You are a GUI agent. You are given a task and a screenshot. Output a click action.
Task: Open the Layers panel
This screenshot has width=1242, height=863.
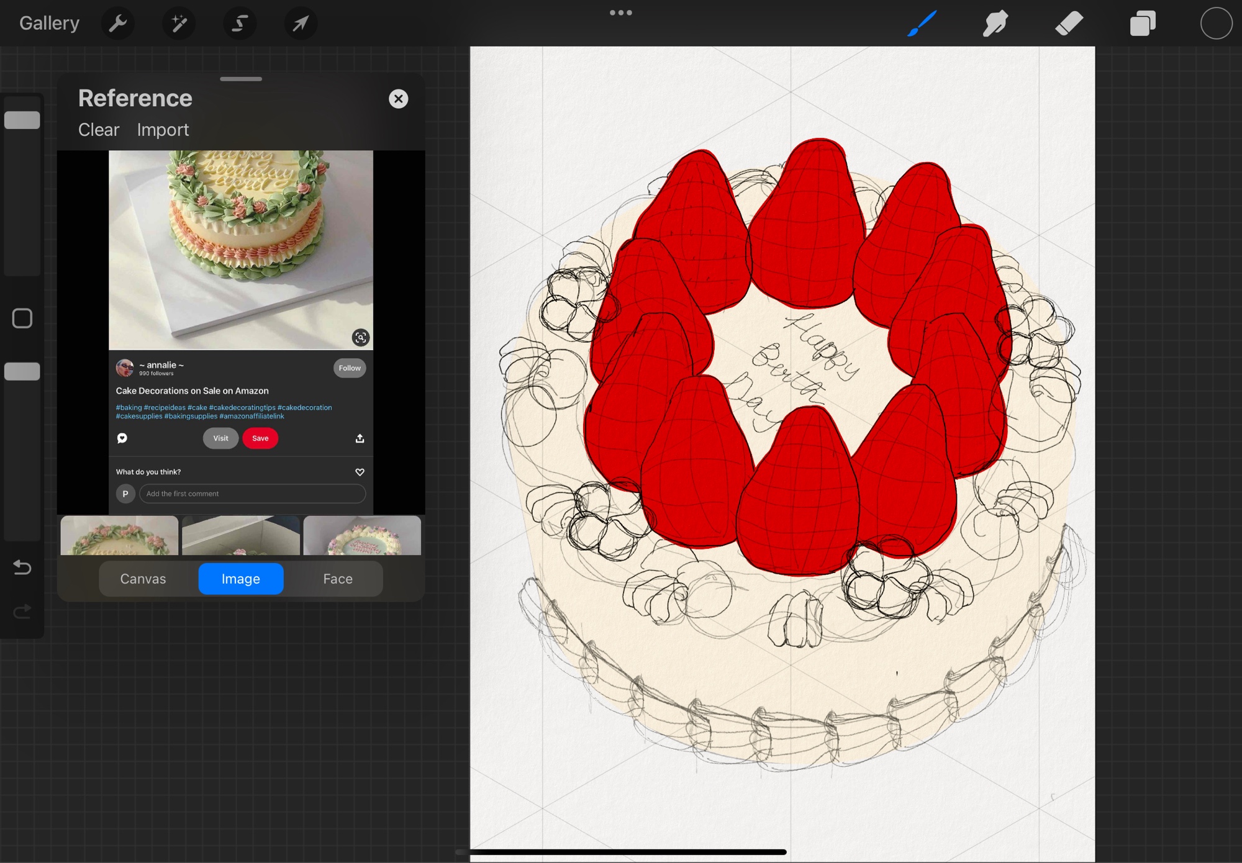point(1143,24)
